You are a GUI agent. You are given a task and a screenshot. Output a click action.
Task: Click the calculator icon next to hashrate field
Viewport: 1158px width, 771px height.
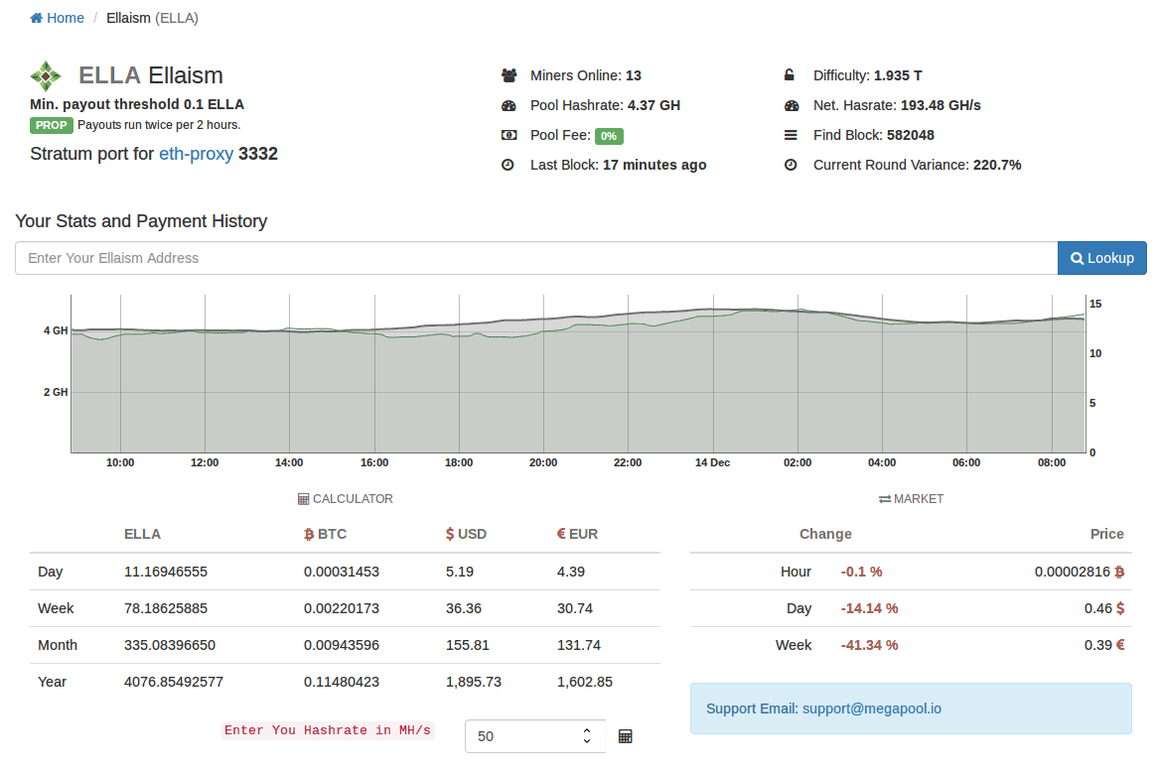pos(625,736)
